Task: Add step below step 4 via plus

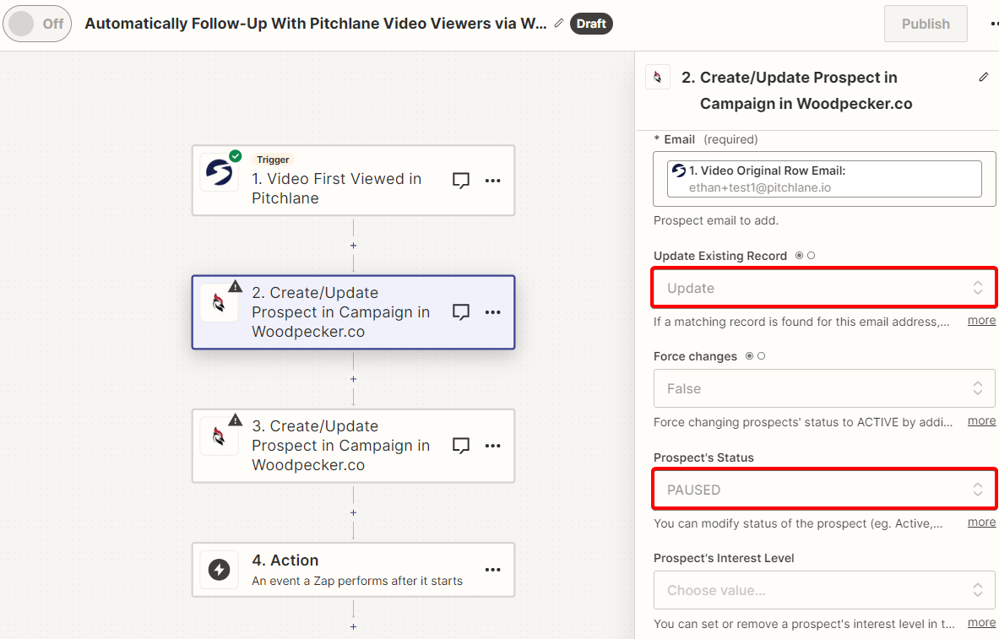Action: pyautogui.click(x=353, y=627)
